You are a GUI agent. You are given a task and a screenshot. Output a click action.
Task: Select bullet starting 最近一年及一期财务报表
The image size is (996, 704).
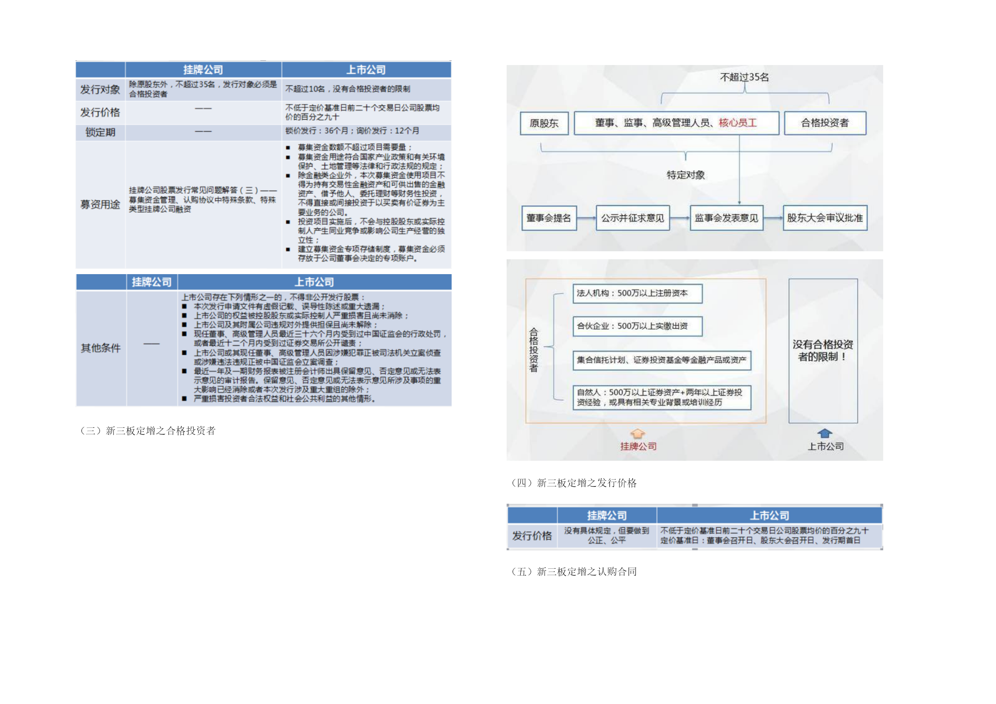312,380
